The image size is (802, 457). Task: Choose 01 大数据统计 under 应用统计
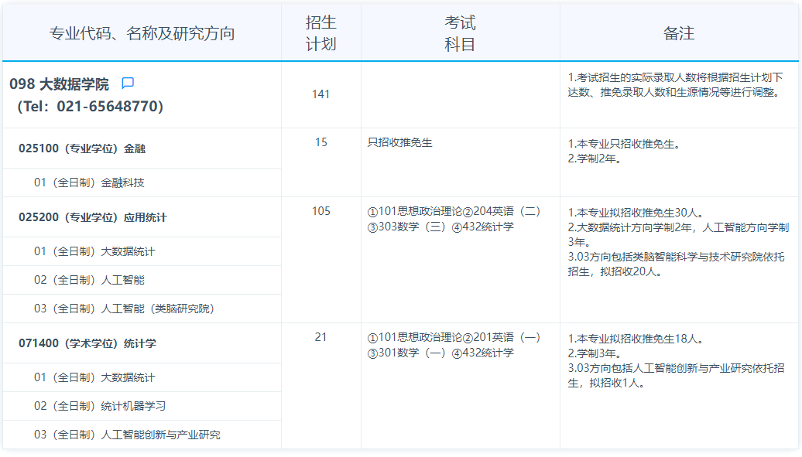[x=94, y=251]
